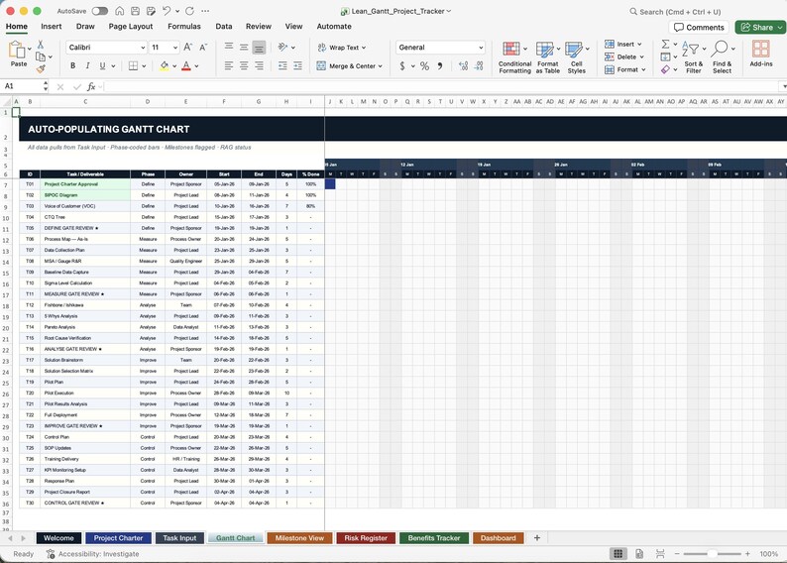Viewport: 787px width, 563px height.
Task: Click the Save icon in title bar
Action: pyautogui.click(x=135, y=11)
